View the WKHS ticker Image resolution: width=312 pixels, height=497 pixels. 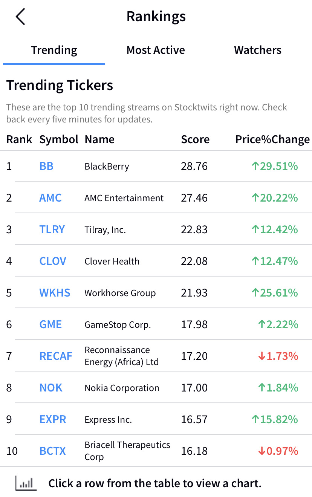click(x=55, y=293)
